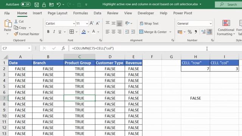Switch to the Formulas tab
Image resolution: width=242 pixels, height=136 pixels.
click(81, 13)
